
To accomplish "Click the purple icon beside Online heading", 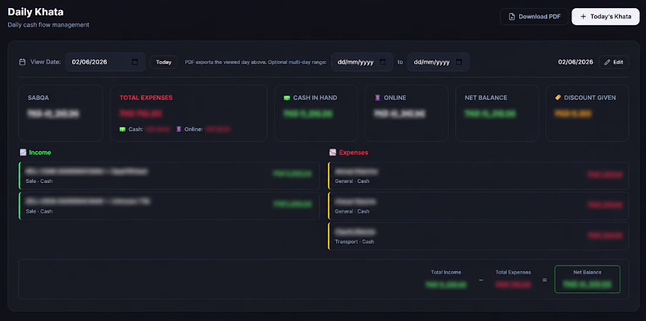I will (378, 98).
